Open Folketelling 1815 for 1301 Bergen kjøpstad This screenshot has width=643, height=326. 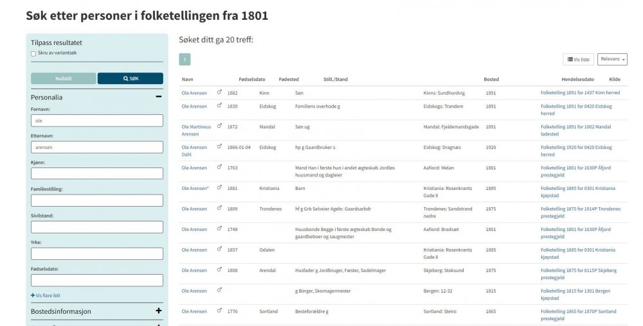click(x=575, y=295)
